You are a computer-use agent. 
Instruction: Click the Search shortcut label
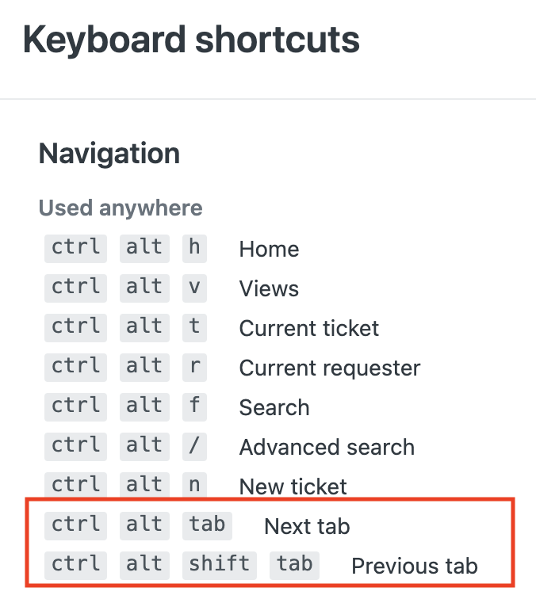pyautogui.click(x=274, y=407)
